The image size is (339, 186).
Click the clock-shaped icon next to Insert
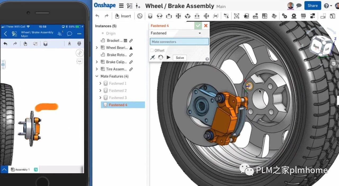coord(140,16)
